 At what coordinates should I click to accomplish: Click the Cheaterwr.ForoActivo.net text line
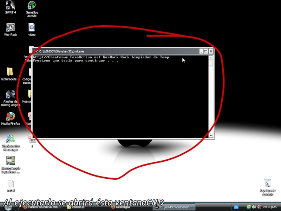[x=101, y=57]
